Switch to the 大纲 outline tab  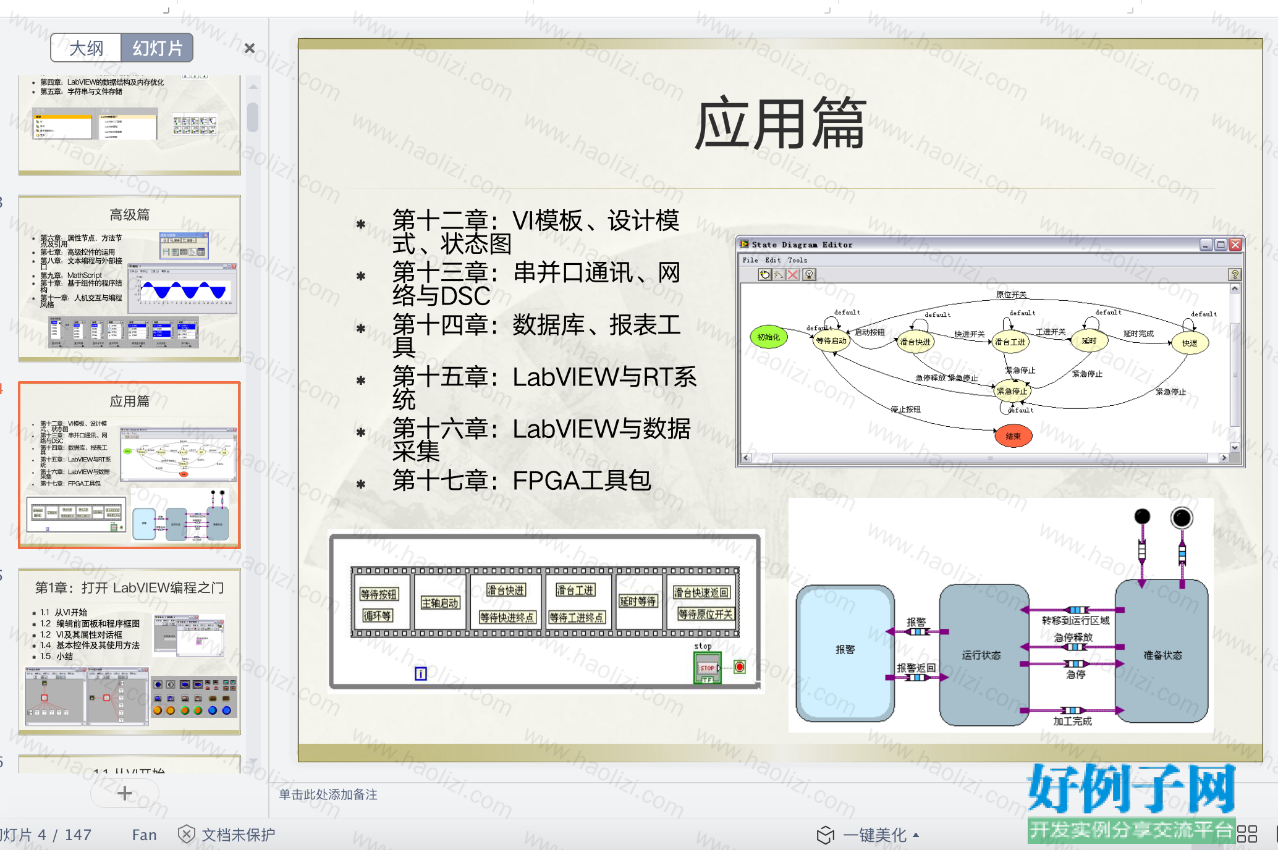86,48
